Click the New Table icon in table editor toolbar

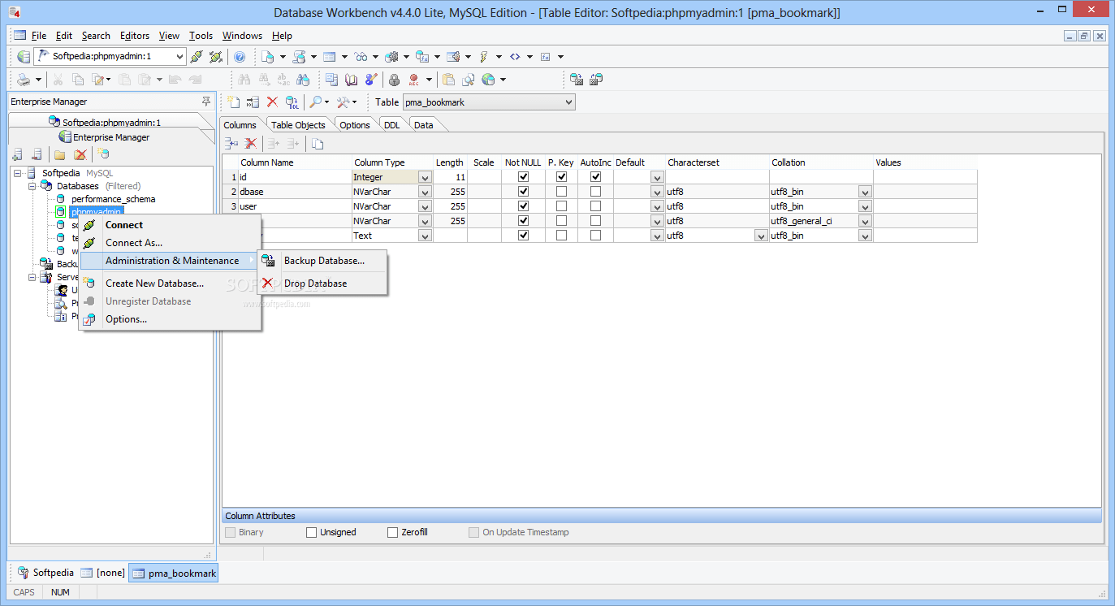[x=233, y=102]
